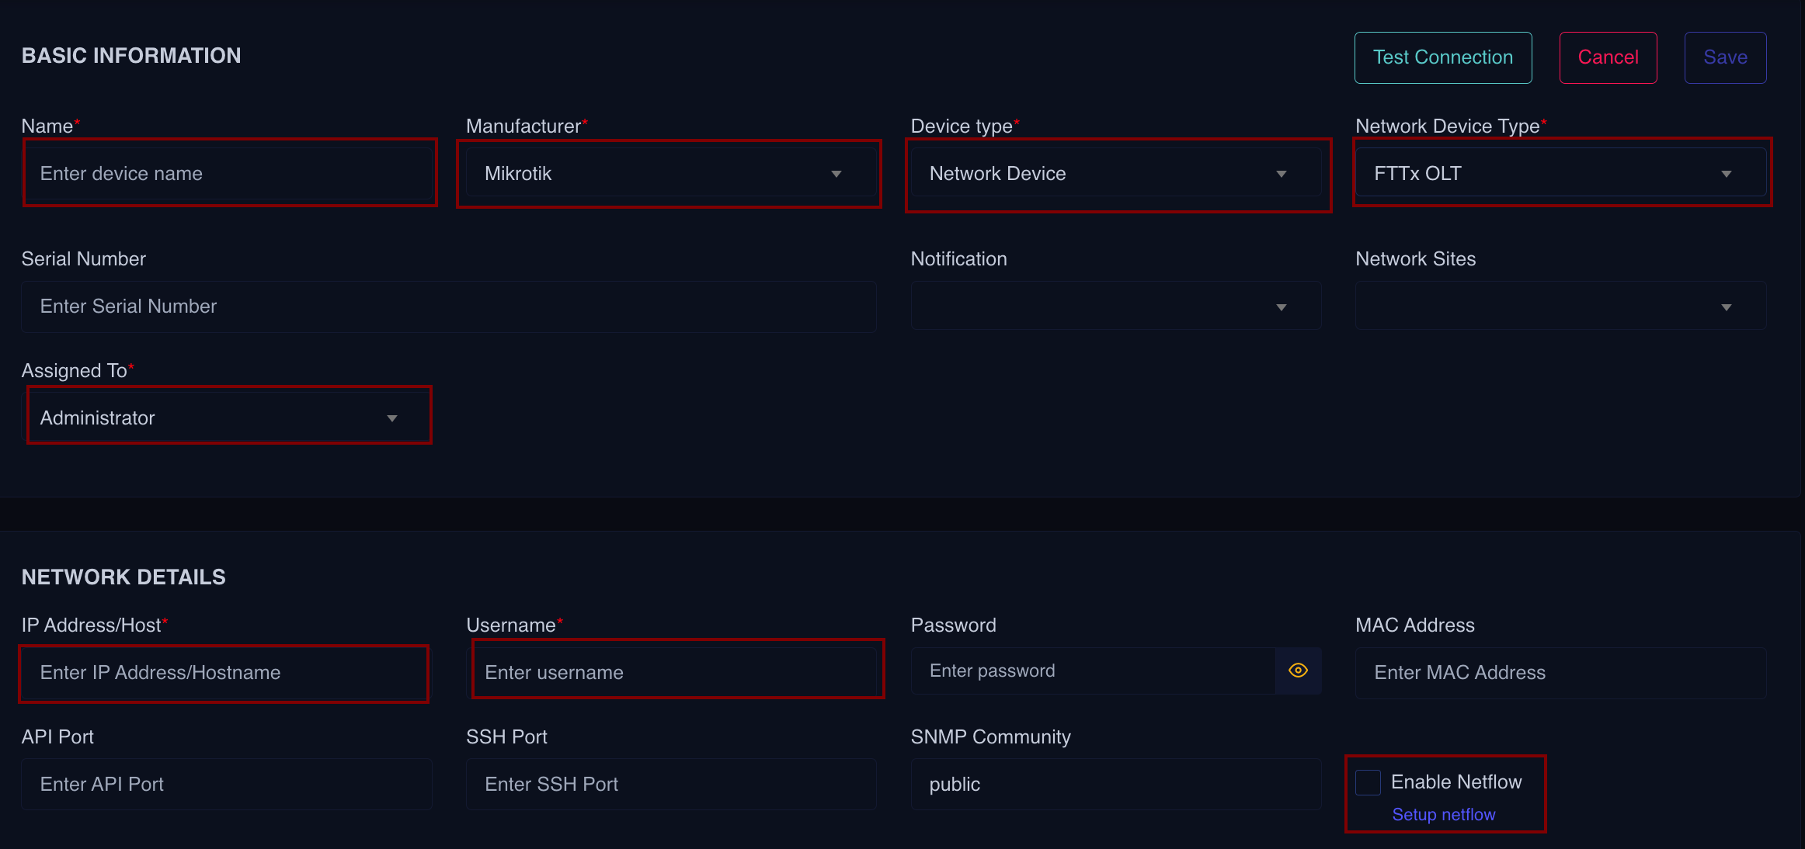Select the SNMP Community field containing public
Viewport: 1805px width, 849px height.
pos(1115,784)
